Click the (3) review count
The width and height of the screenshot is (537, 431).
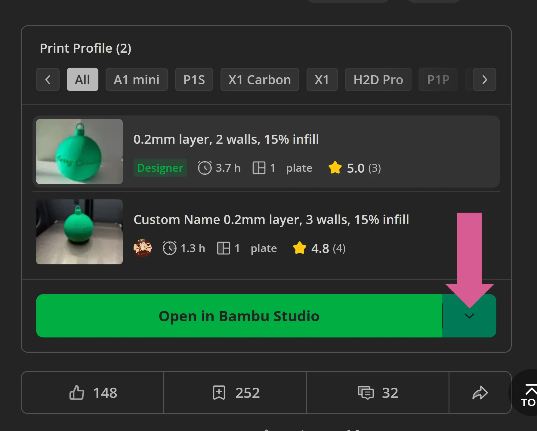click(375, 168)
